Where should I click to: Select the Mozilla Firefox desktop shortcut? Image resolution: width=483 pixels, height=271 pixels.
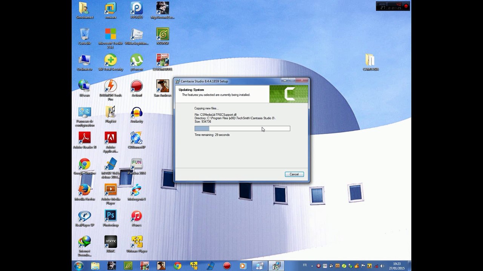[85, 192]
